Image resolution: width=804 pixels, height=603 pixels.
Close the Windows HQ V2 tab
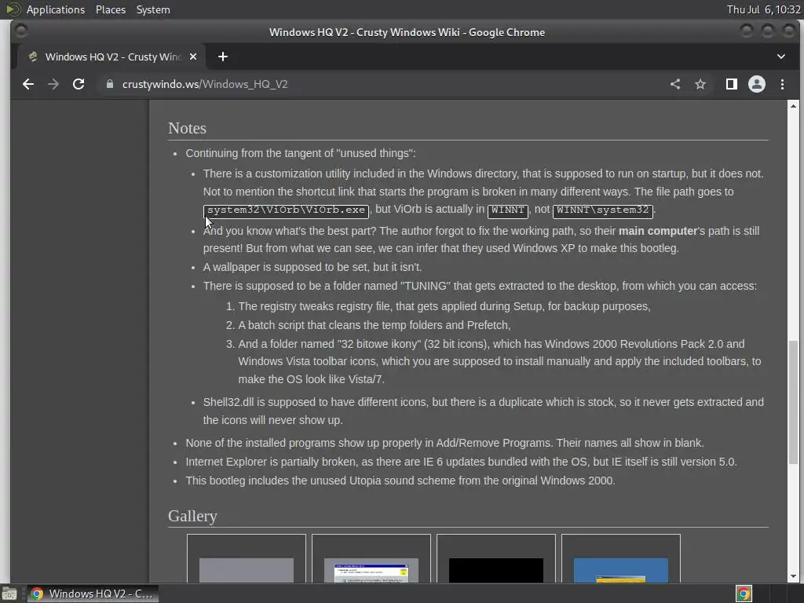point(193,57)
